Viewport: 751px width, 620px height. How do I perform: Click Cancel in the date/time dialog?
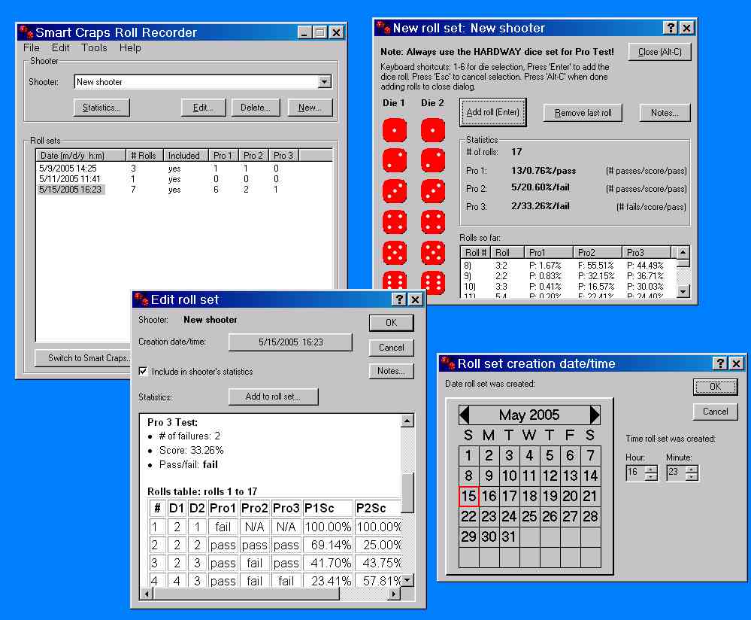(x=716, y=412)
